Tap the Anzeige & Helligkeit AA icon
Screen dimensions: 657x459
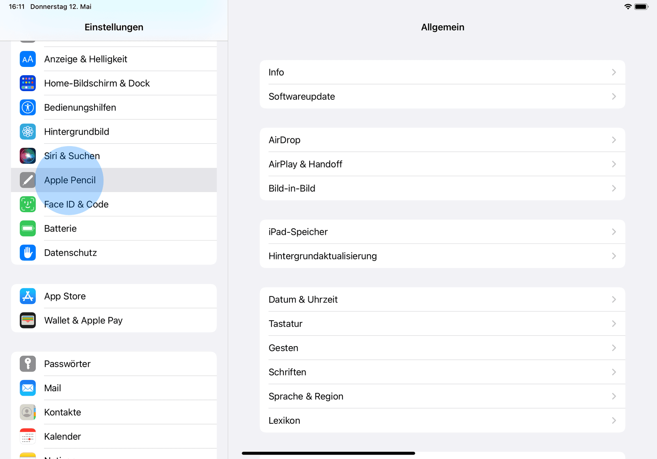pos(28,59)
